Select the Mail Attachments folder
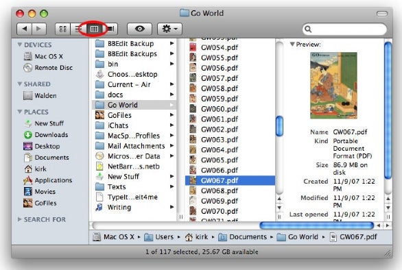The height and width of the screenshot is (270, 402). (x=134, y=146)
